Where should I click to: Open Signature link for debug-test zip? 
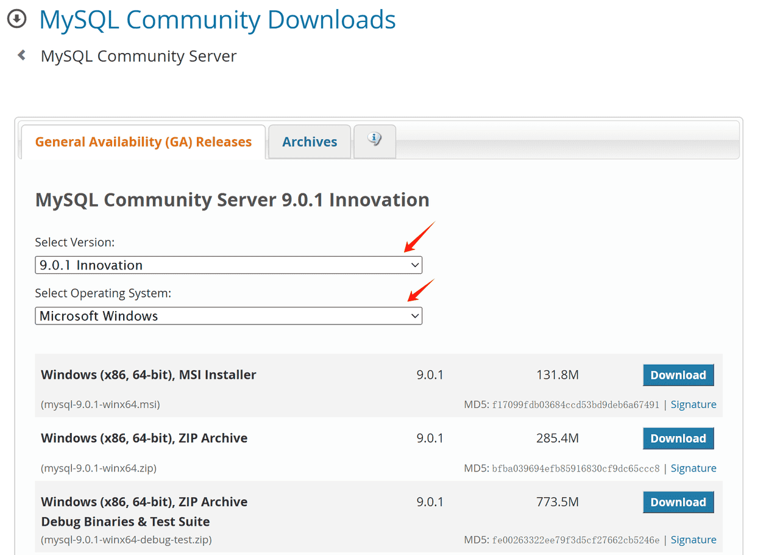pos(693,540)
